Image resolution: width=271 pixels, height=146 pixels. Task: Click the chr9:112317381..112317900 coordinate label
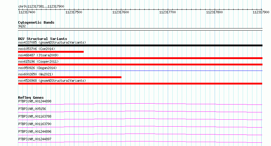point(41,6)
